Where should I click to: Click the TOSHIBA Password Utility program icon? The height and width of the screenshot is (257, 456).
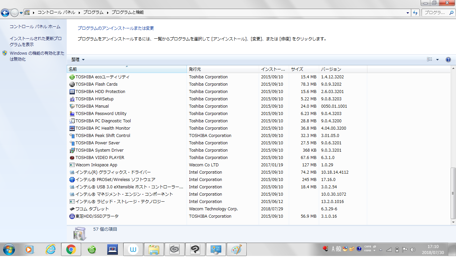[72, 114]
